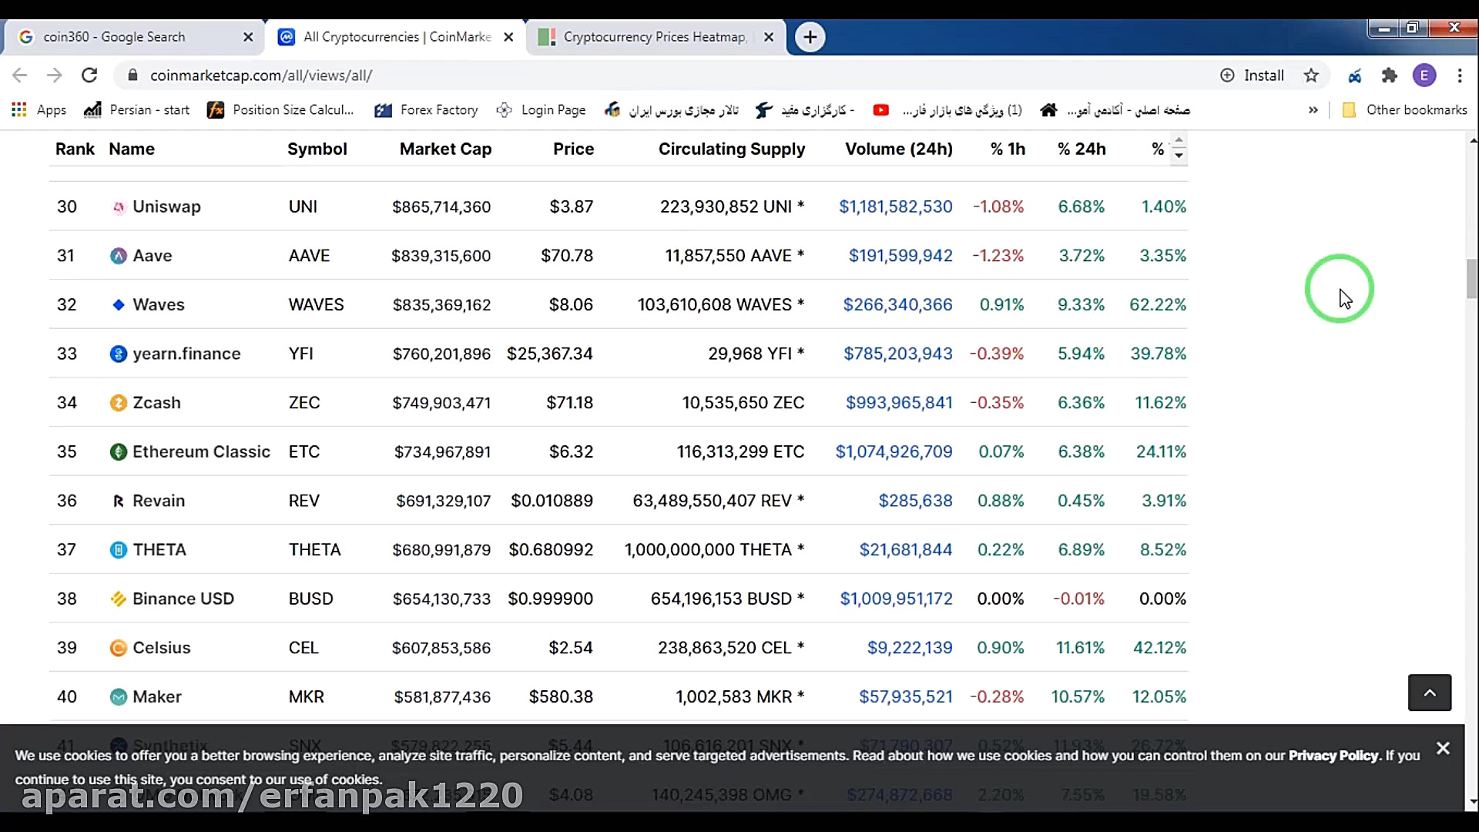The height and width of the screenshot is (832, 1479).
Task: Click the Ethereum Classic logo icon
Action: 119,452
